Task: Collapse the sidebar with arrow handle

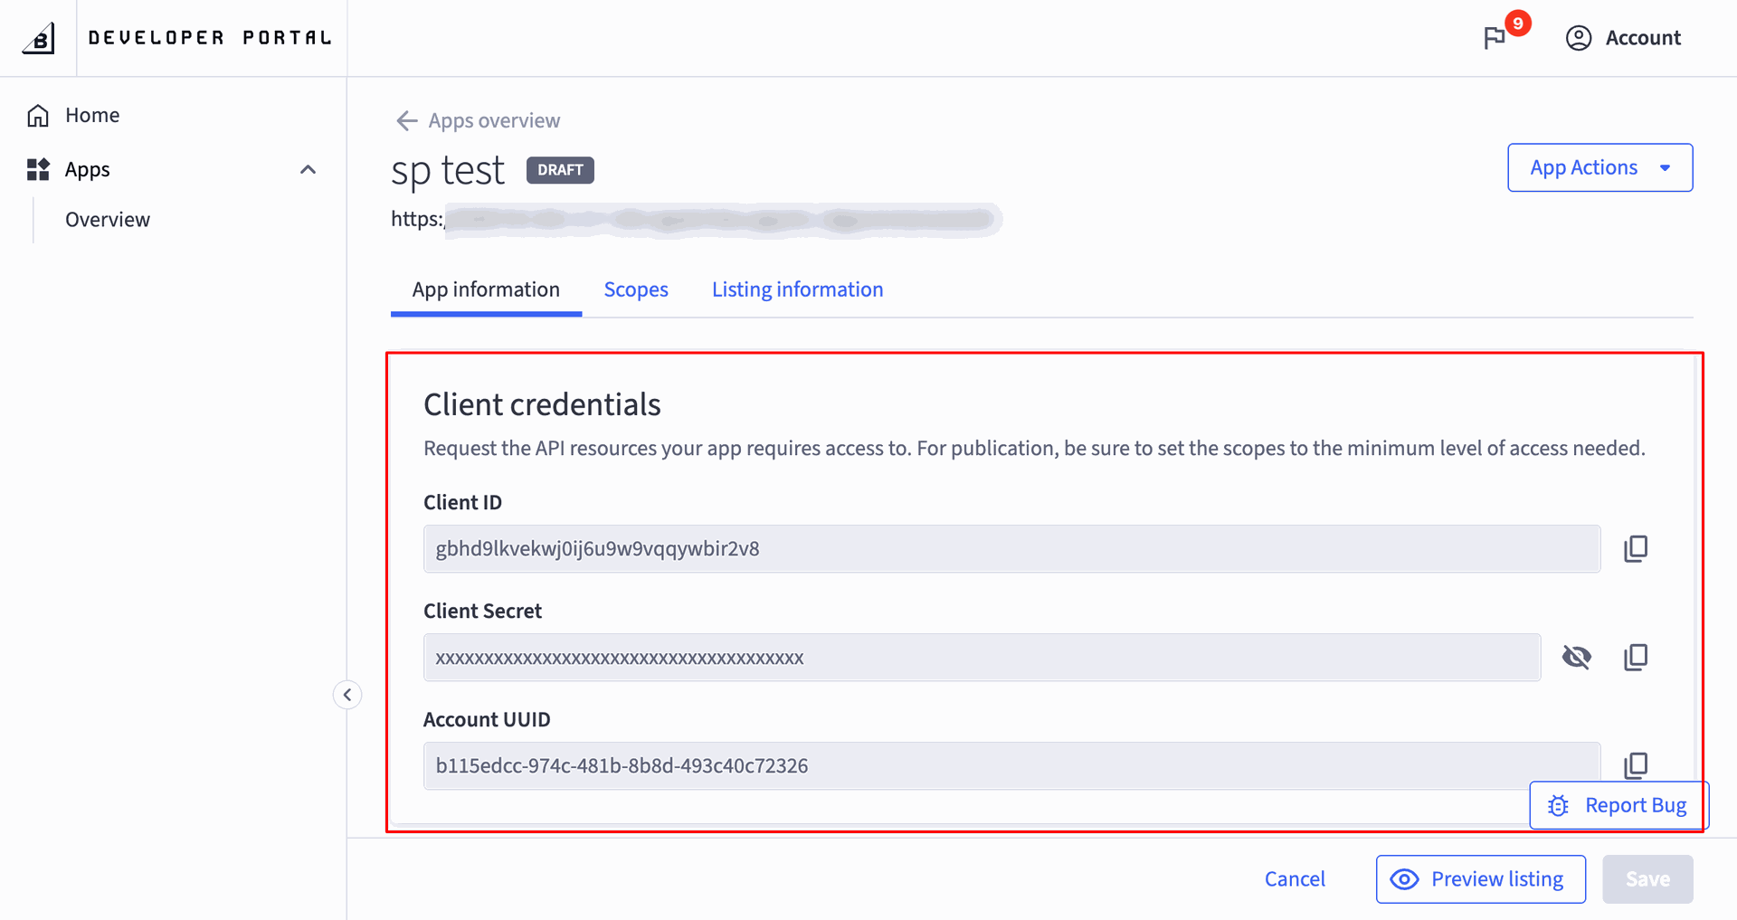Action: tap(347, 695)
